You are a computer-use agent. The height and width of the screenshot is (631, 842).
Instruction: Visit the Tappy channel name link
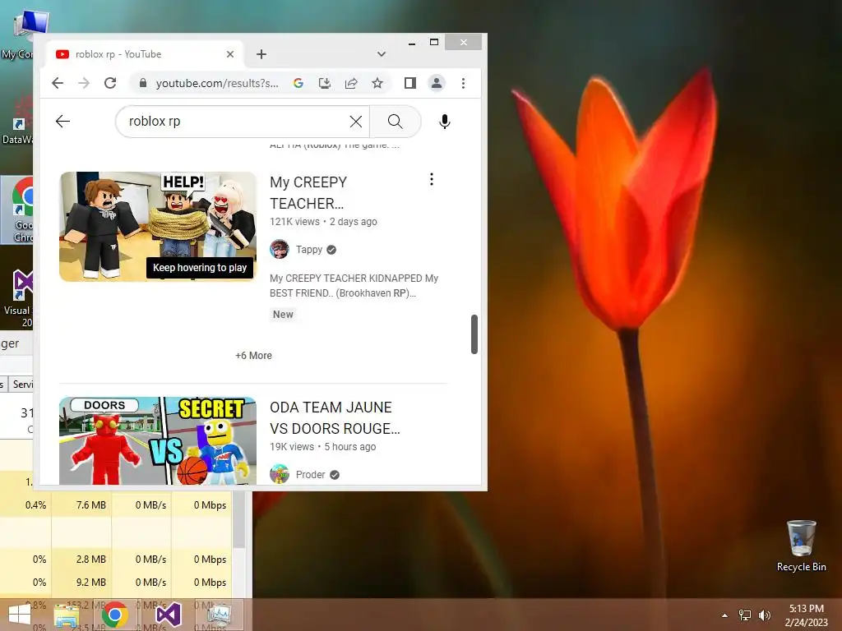coord(309,250)
